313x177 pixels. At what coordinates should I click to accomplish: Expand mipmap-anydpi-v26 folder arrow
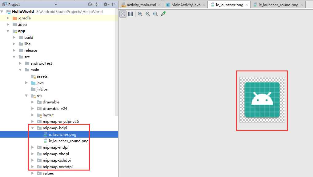point(33,121)
